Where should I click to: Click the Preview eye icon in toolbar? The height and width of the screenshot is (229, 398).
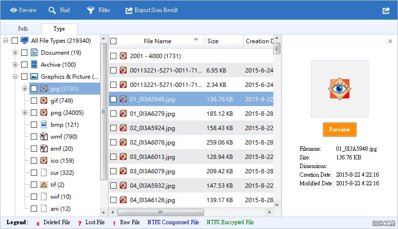13,10
